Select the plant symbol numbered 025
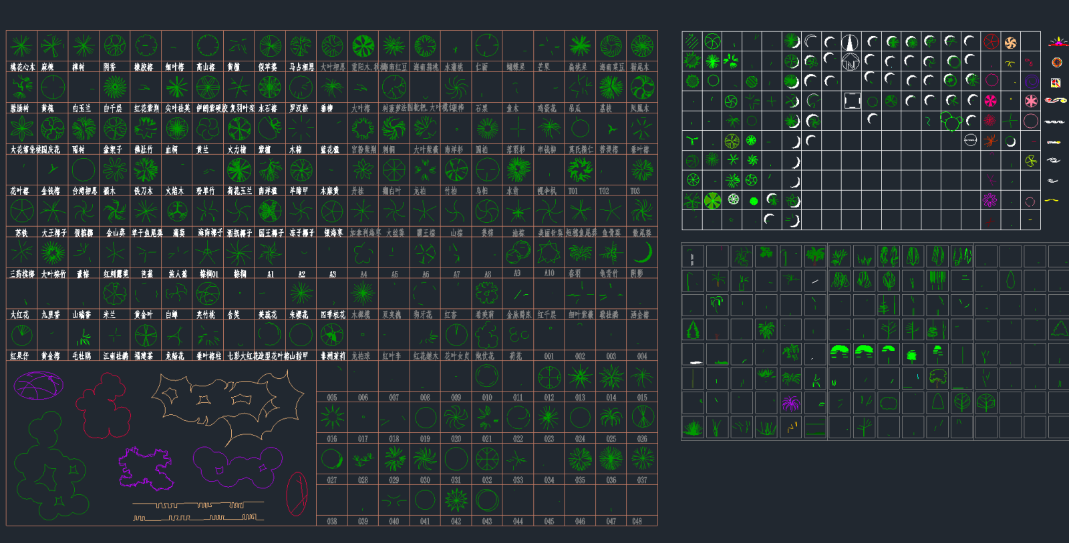 pos(611,418)
